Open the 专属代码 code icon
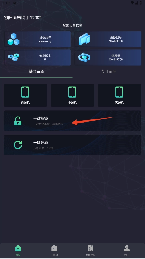 point(91,248)
